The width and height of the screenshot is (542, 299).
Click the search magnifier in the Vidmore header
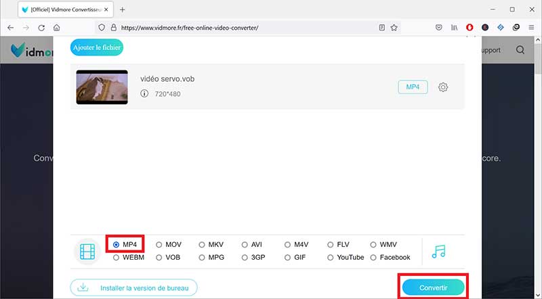pyautogui.click(x=520, y=50)
